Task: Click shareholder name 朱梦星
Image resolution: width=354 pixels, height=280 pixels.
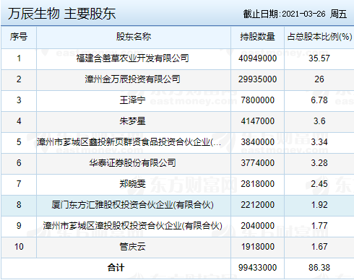Action: pos(132,121)
